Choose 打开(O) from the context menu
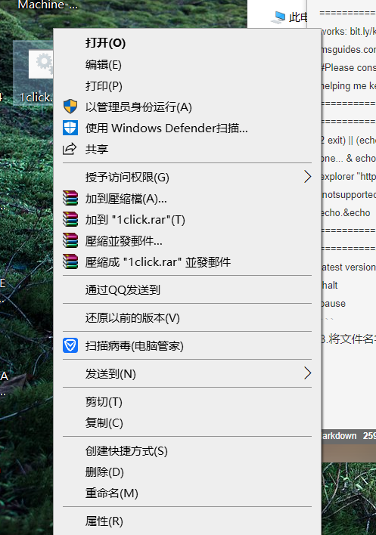 (187, 43)
